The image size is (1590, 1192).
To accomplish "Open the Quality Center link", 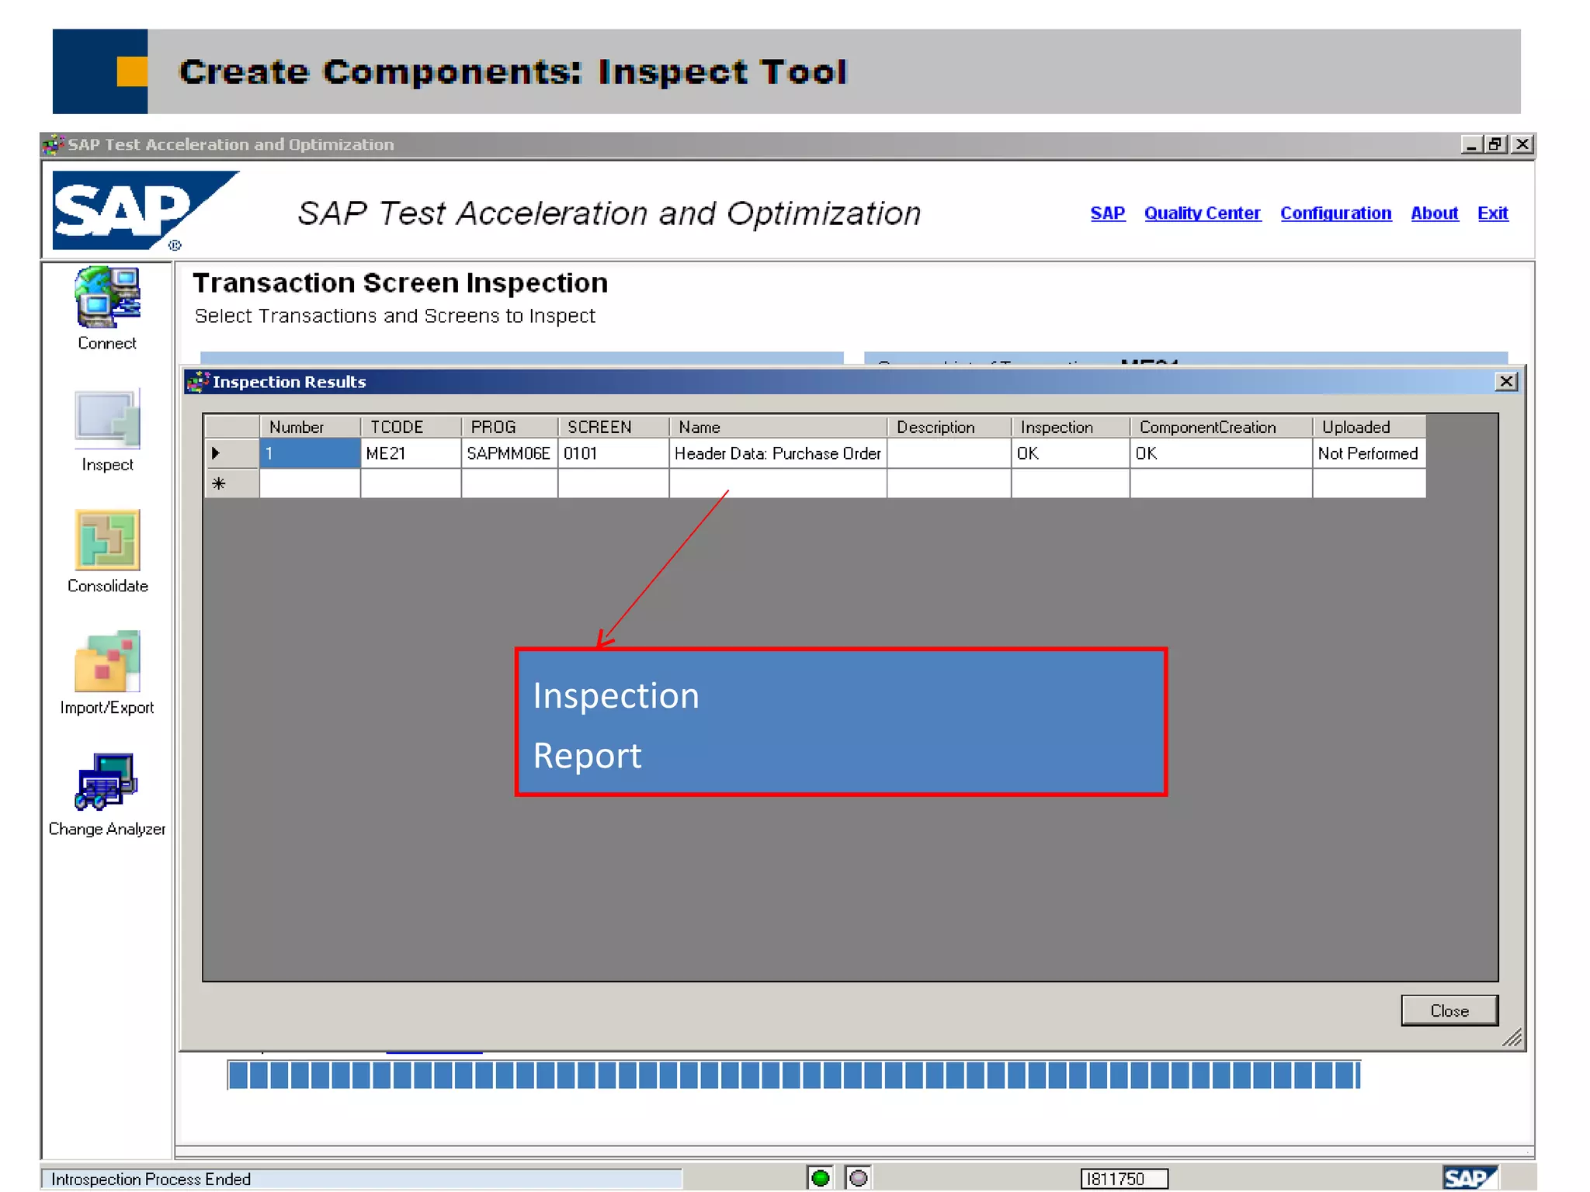I will (1202, 213).
